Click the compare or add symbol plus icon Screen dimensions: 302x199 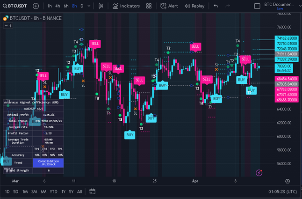pos(36,6)
